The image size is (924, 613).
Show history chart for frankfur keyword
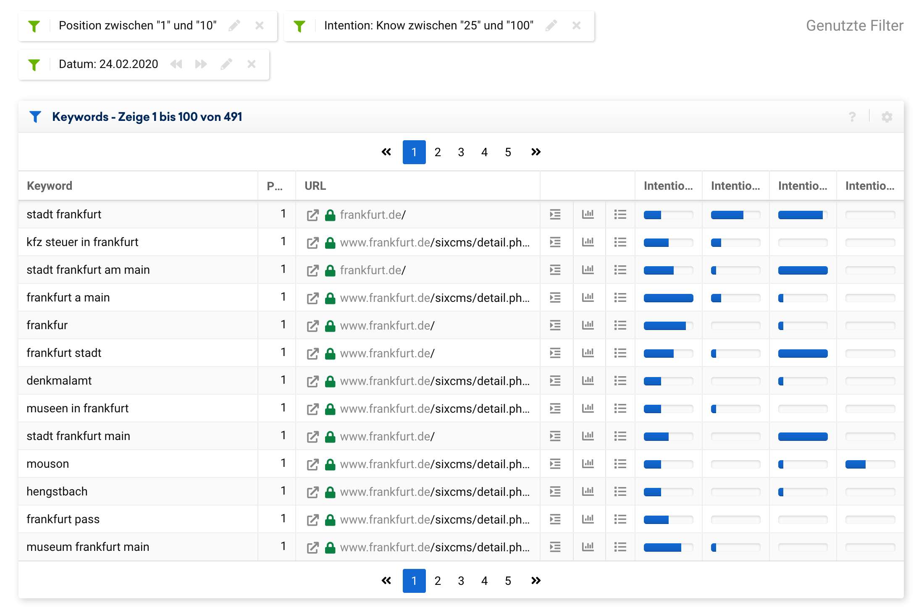pyautogui.click(x=588, y=325)
